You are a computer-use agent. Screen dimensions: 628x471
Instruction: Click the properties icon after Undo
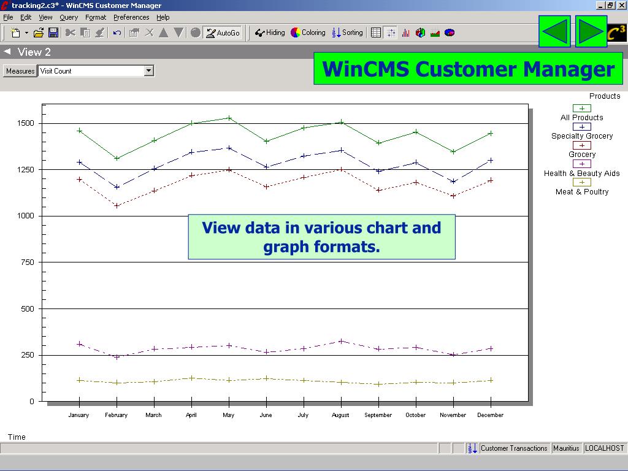point(134,33)
